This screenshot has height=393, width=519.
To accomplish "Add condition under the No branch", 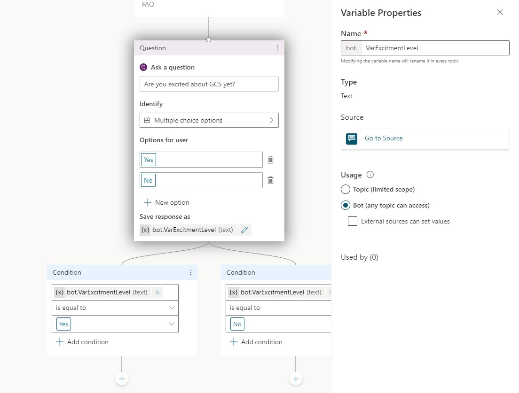I will click(256, 342).
